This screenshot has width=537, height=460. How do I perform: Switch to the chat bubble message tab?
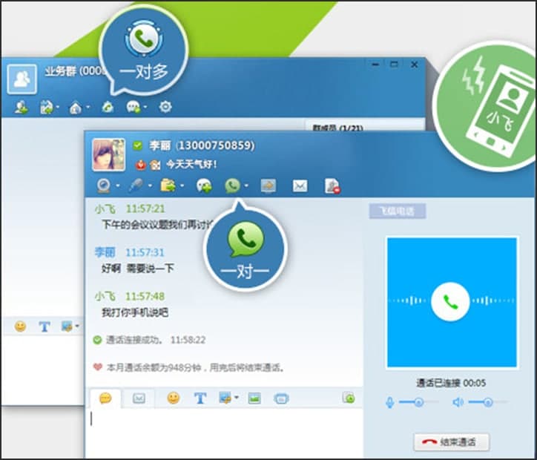(105, 398)
